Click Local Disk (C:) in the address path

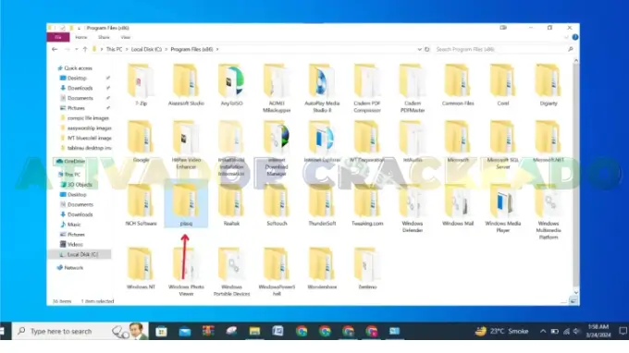pyautogui.click(x=146, y=49)
